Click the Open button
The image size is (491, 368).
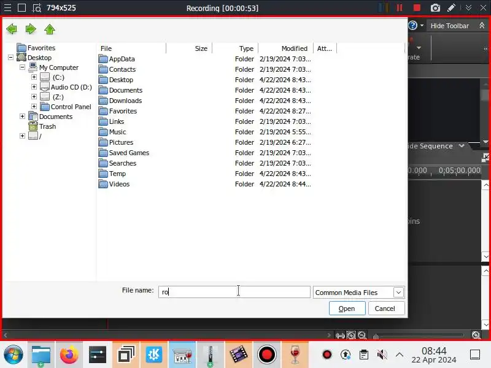coord(347,309)
